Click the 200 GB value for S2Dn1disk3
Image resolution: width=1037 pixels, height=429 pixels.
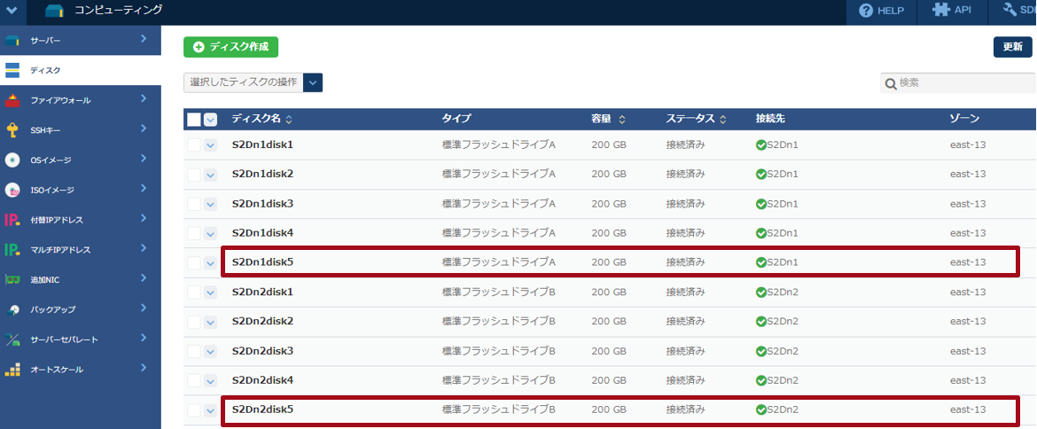coord(609,204)
